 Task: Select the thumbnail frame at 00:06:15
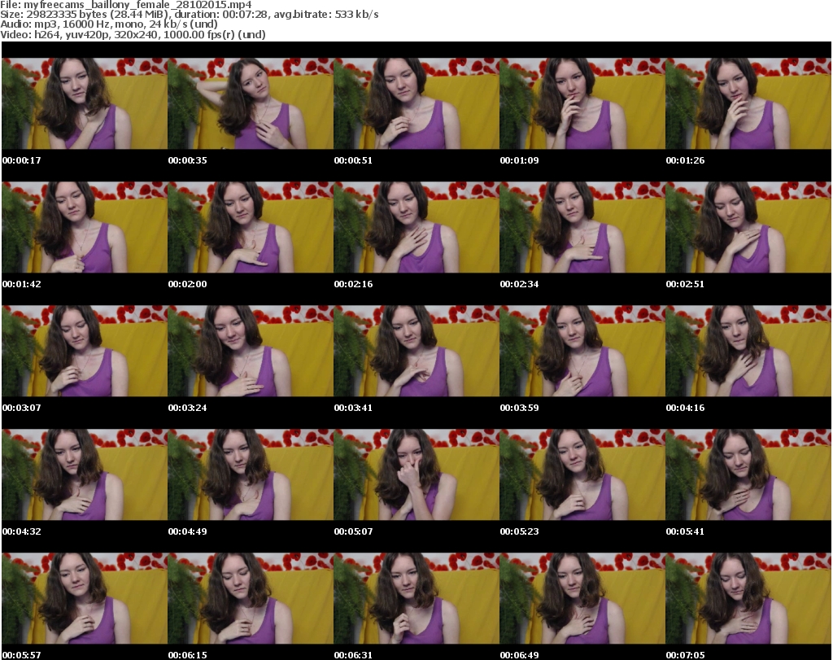point(251,599)
